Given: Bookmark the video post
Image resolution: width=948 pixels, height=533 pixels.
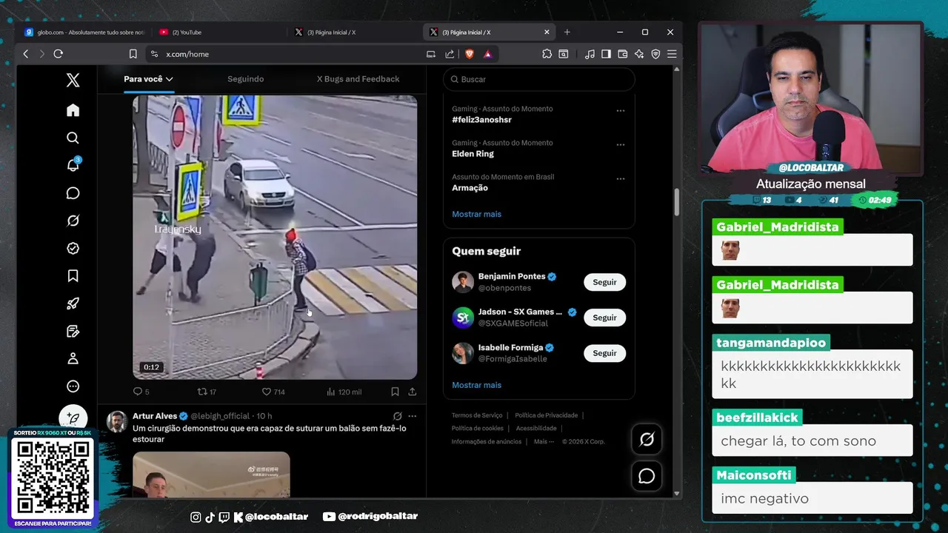Looking at the screenshot, I should point(395,392).
